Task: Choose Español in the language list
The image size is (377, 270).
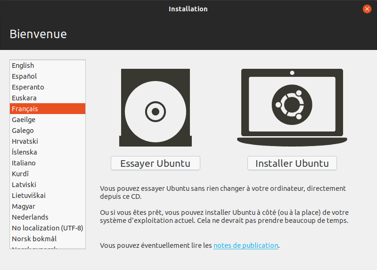Action: tap(25, 76)
